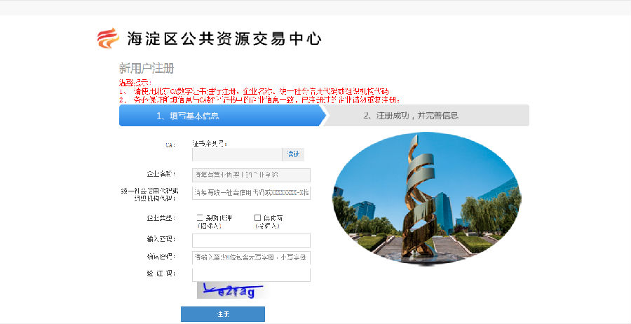Click the 企业名称 company name field
This screenshot has width=631, height=324.
pos(251,175)
